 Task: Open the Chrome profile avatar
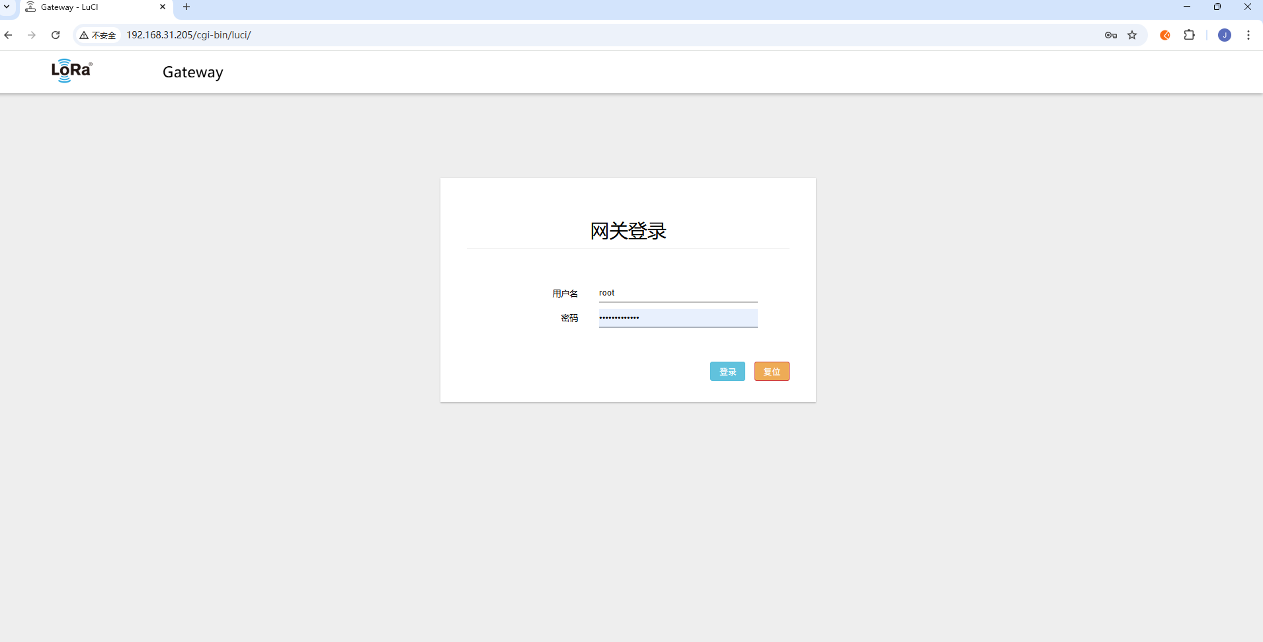tap(1224, 35)
